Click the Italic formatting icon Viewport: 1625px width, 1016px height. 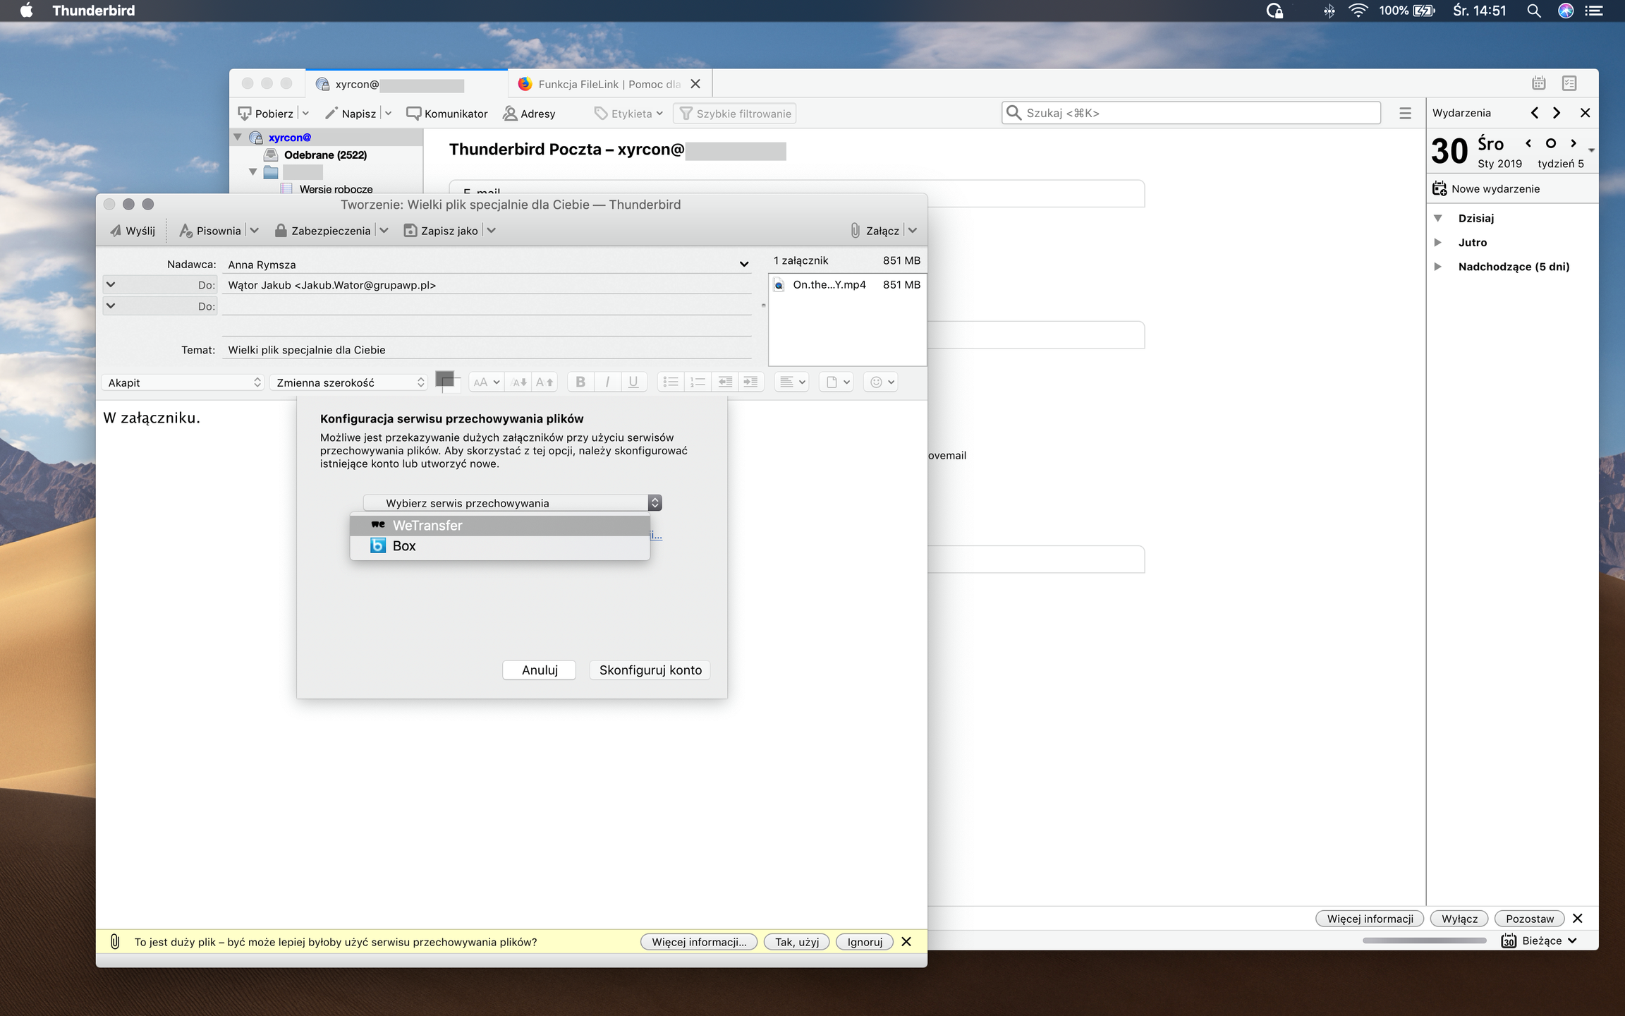607,382
